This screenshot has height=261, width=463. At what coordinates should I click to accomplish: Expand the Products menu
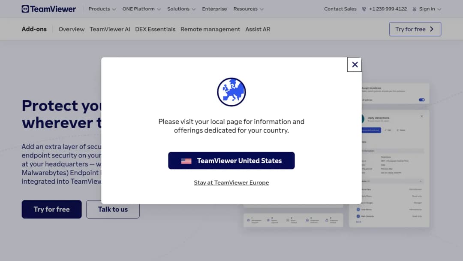coord(102,9)
